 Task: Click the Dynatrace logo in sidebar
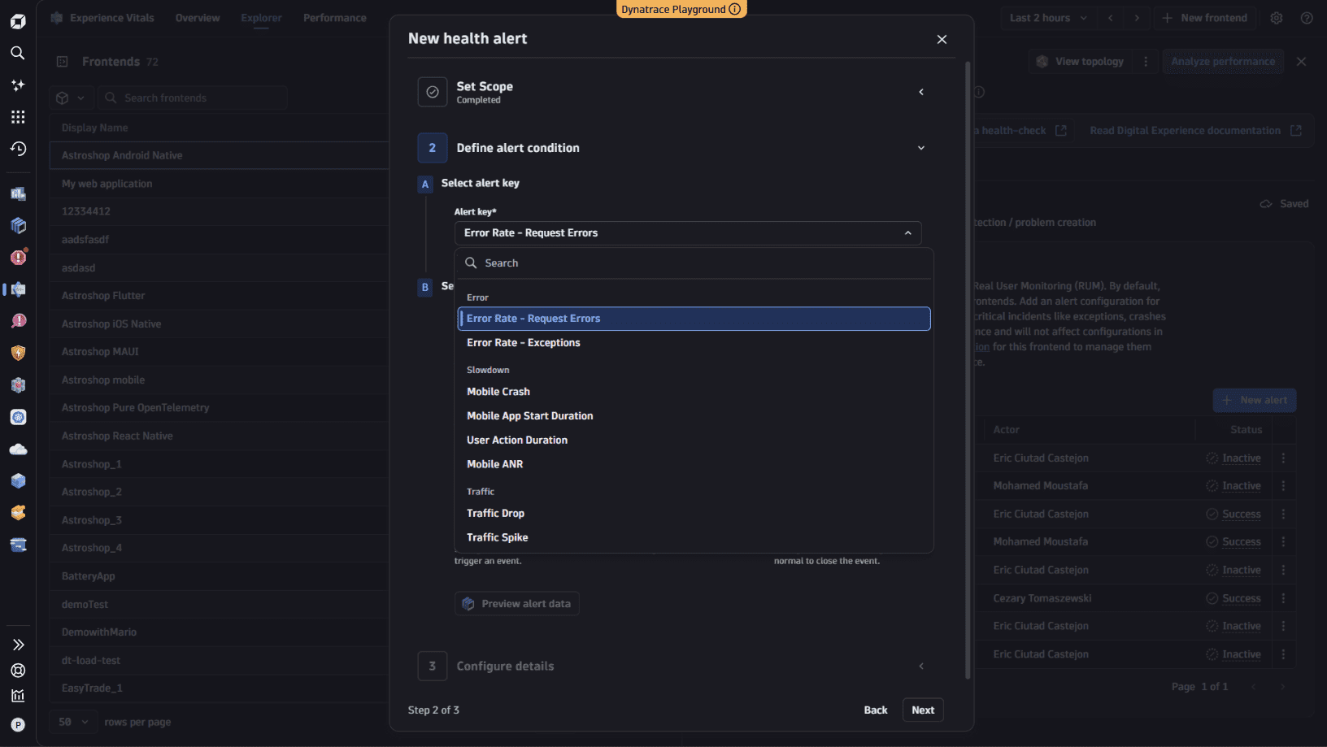(x=18, y=21)
